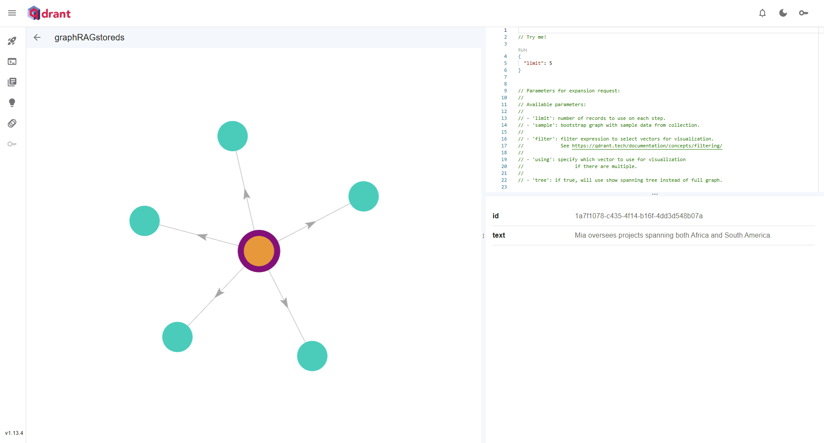Open the Tutorial via lightbulb icon
This screenshot has height=443, width=824.
[x=12, y=103]
